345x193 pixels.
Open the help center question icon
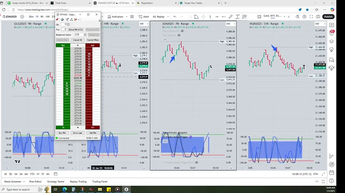tap(332, 181)
